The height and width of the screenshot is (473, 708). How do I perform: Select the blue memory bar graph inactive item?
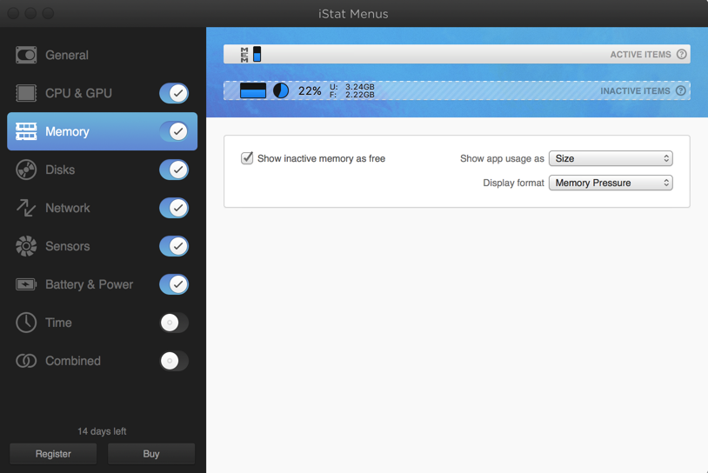coord(253,90)
